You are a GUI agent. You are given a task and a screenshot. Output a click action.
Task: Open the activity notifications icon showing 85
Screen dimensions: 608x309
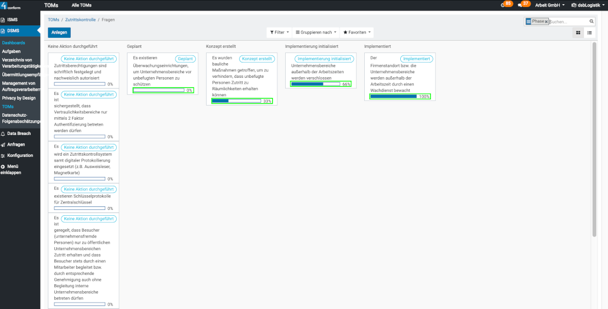point(504,5)
